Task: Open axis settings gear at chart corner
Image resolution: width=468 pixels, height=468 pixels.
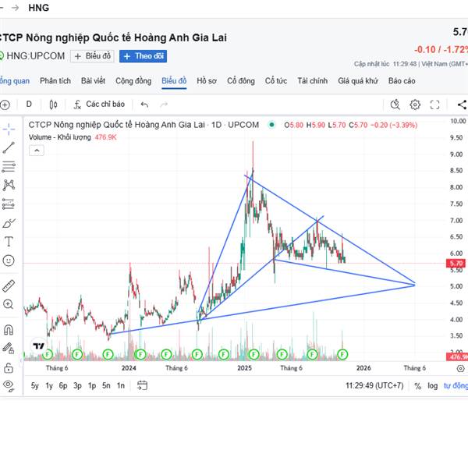Action: (x=460, y=369)
